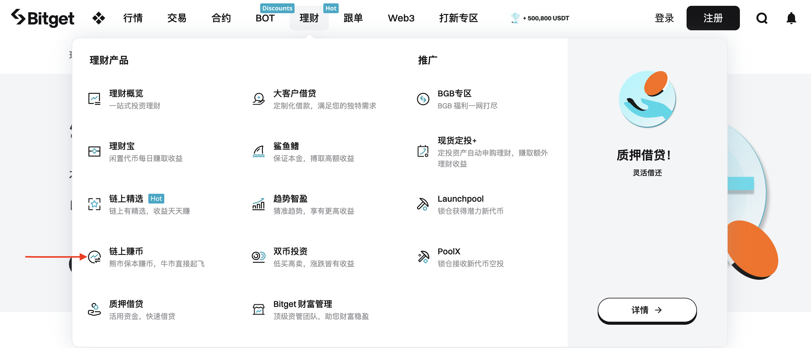Screen dimensions: 811x348
Task: Click the 详情 details button
Action: click(647, 310)
